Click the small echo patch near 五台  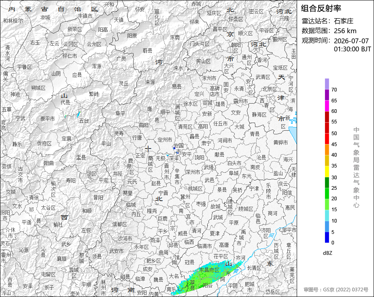point(79,115)
